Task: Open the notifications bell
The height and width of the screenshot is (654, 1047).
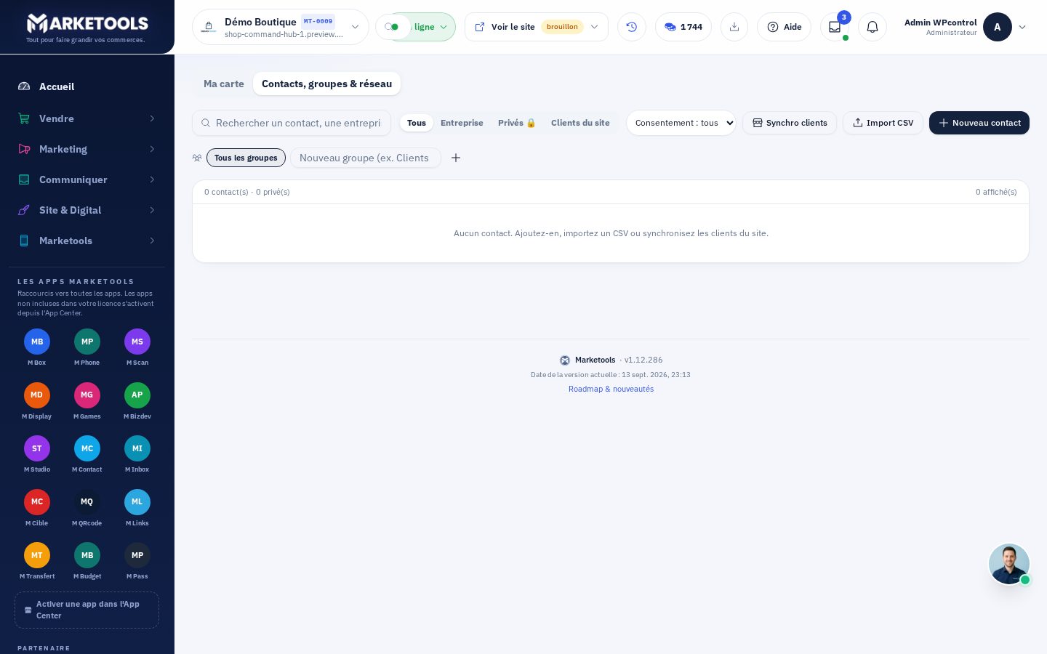Action: pos(872,27)
